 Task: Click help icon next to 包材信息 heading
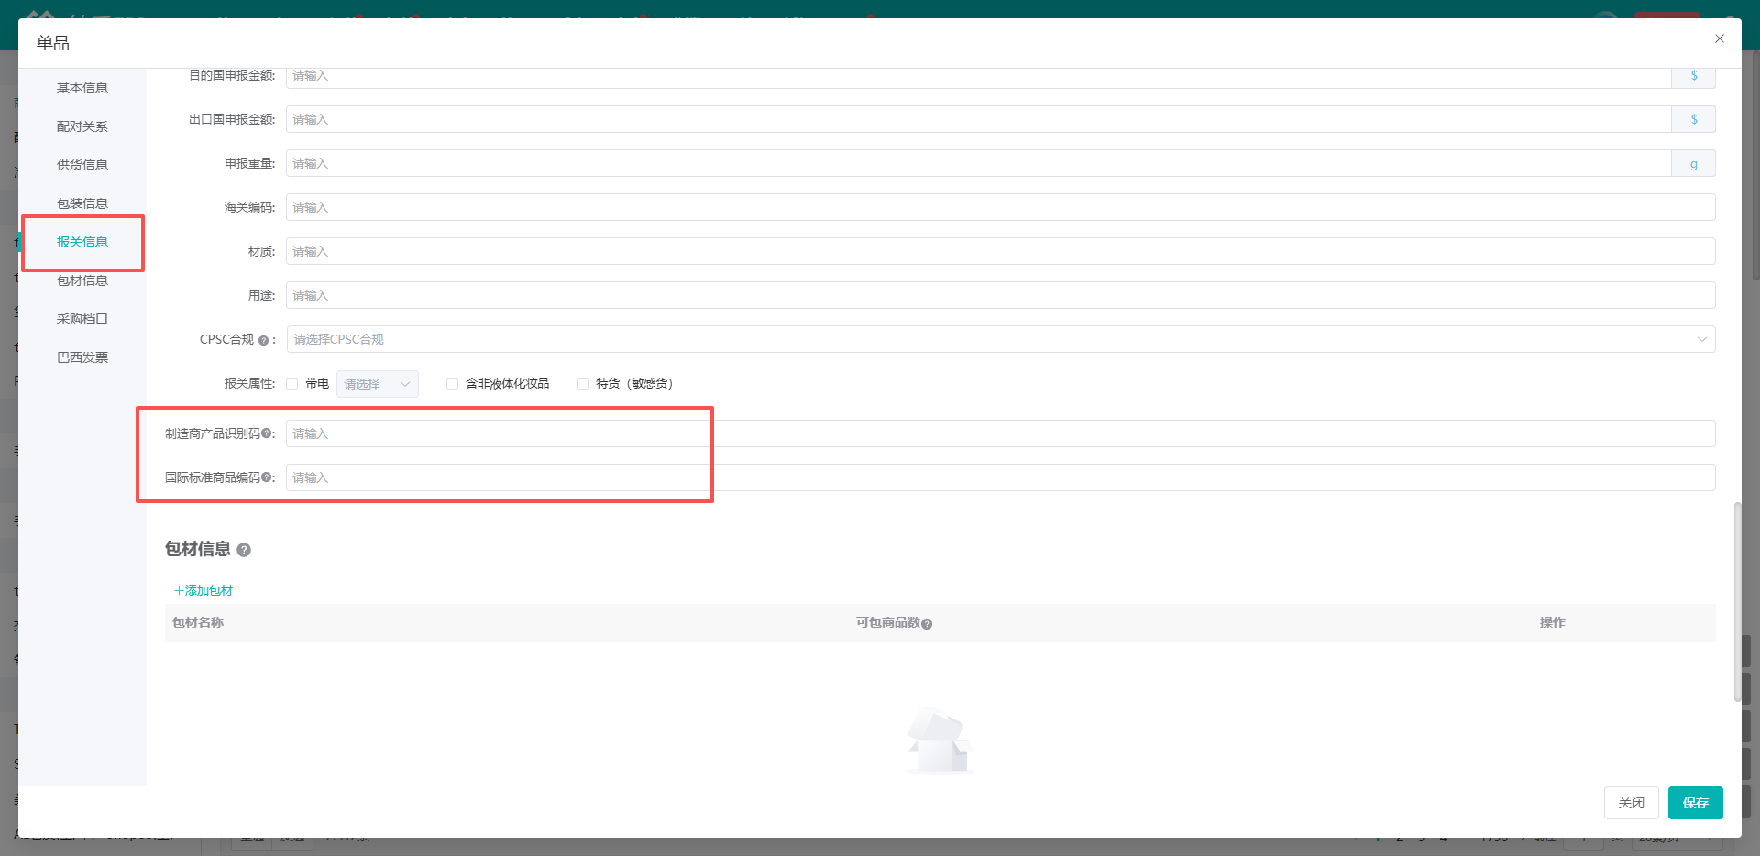[244, 550]
